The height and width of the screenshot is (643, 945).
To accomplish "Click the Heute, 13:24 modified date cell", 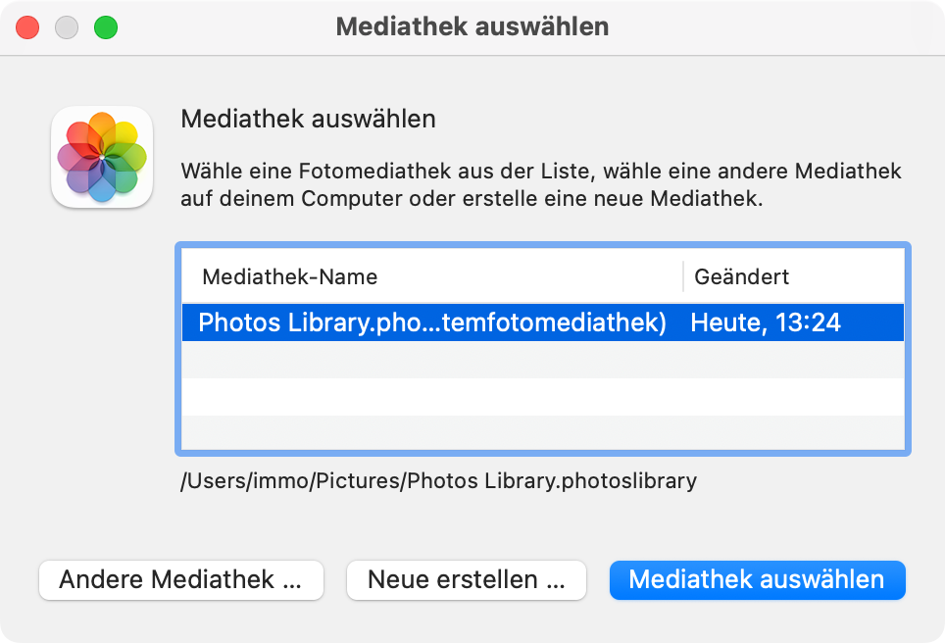I will click(x=766, y=322).
